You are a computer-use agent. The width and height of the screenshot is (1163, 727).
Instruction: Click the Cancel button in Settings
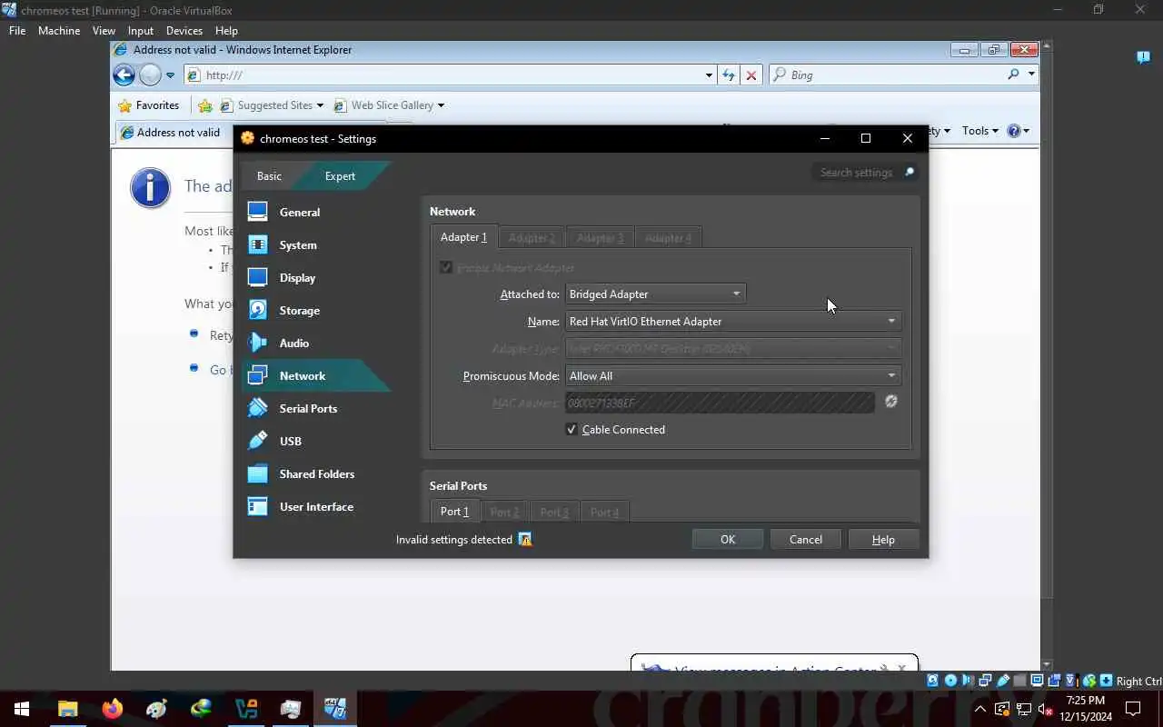click(x=806, y=539)
